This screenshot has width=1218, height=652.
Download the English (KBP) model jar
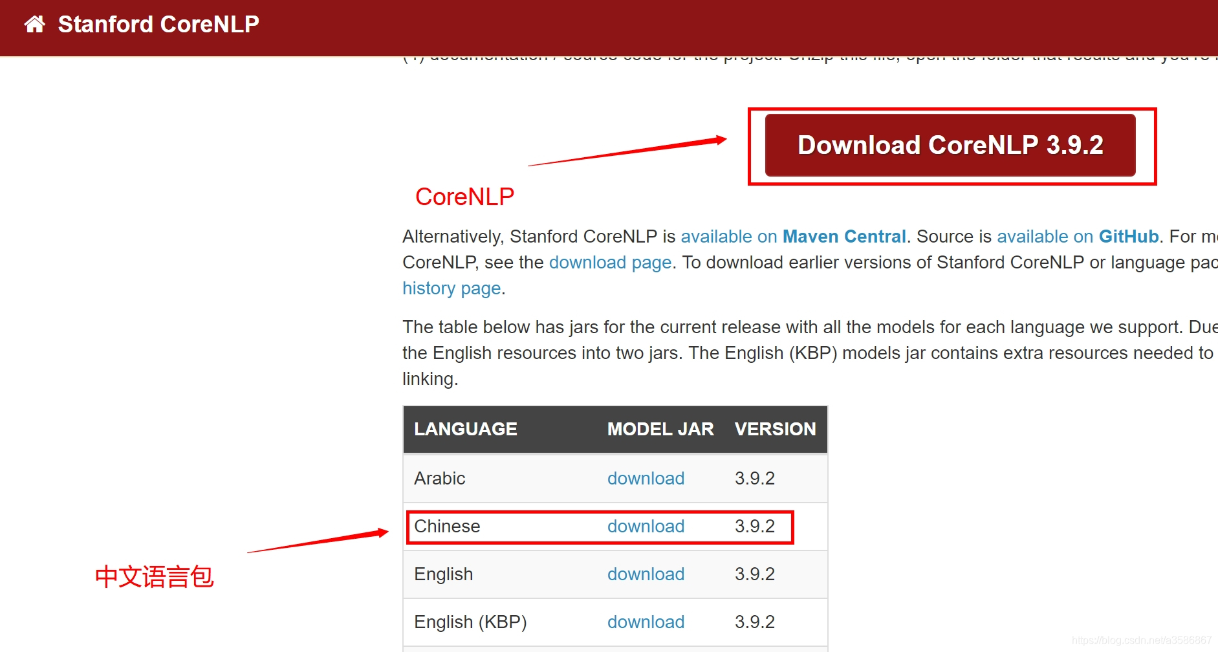click(646, 622)
